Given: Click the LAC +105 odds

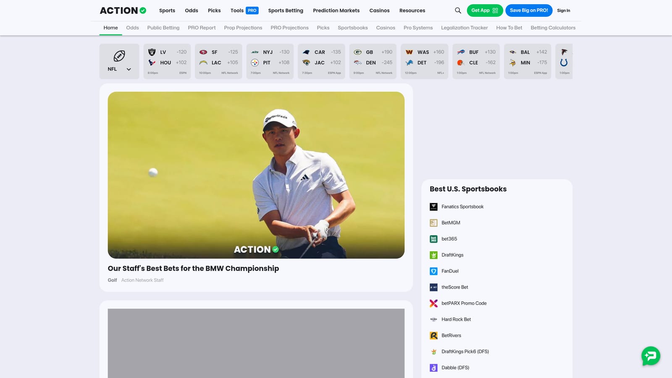Looking at the screenshot, I should click(233, 63).
